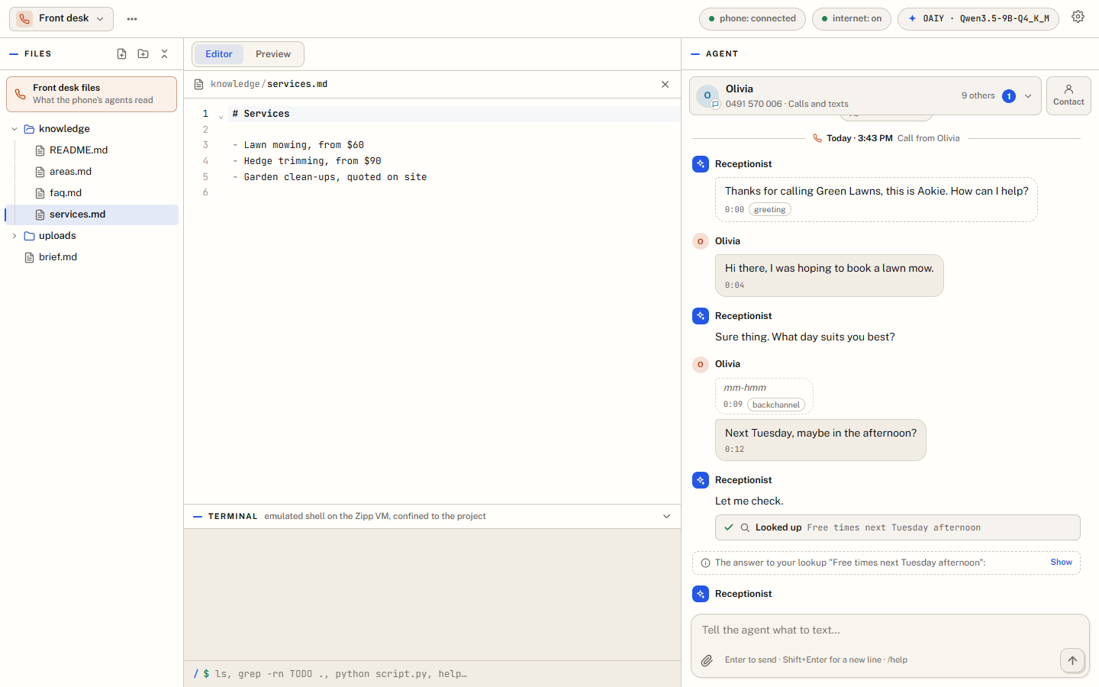Create a new folder via Files icon
1099x687 pixels.
(143, 54)
